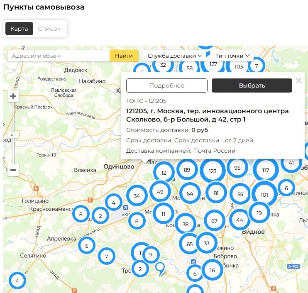
Task: Open the cluster marker with 38 points
Action: pos(185,224)
